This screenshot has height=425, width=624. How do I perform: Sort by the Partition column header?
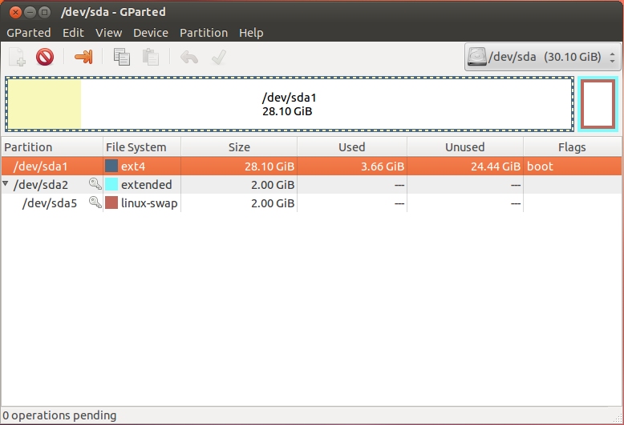coord(52,147)
